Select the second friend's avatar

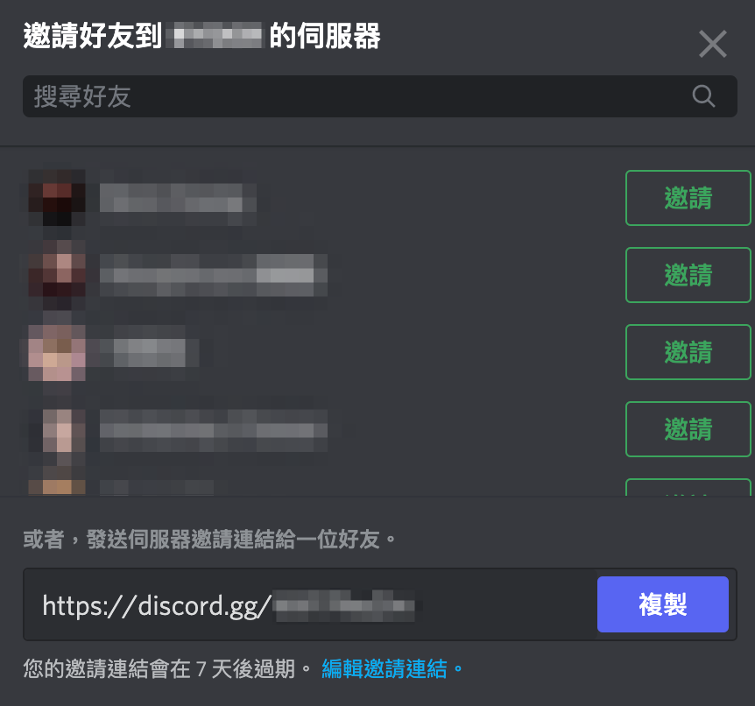coord(57,275)
